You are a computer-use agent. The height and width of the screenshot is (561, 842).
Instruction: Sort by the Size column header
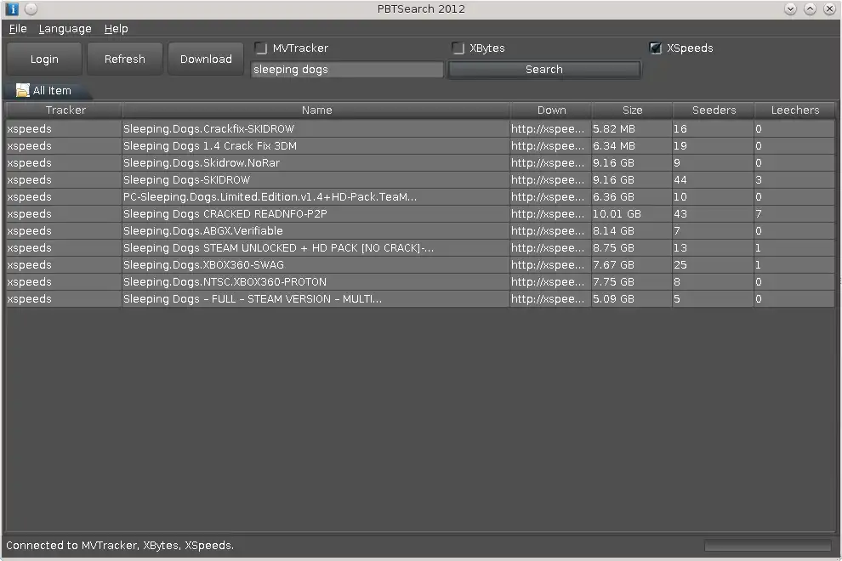click(632, 110)
